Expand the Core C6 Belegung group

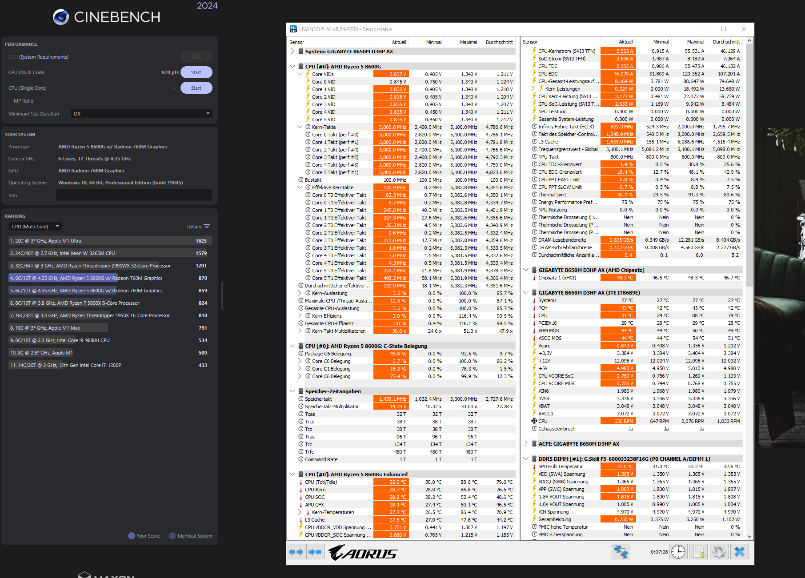(300, 376)
